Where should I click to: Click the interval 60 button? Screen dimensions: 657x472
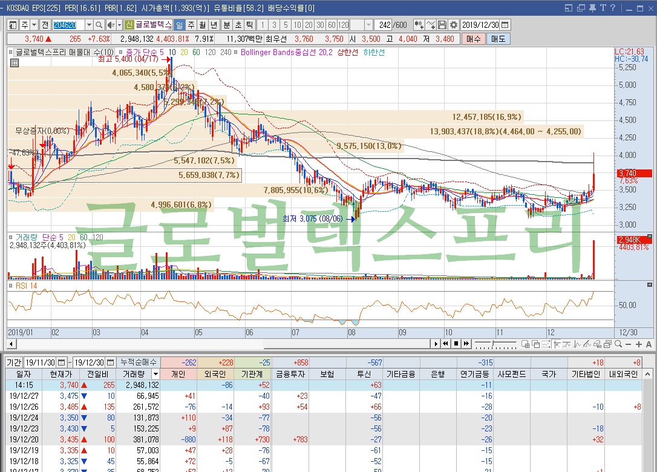click(332, 25)
